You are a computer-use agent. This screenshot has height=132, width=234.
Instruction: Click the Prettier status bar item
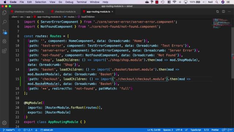215,130
